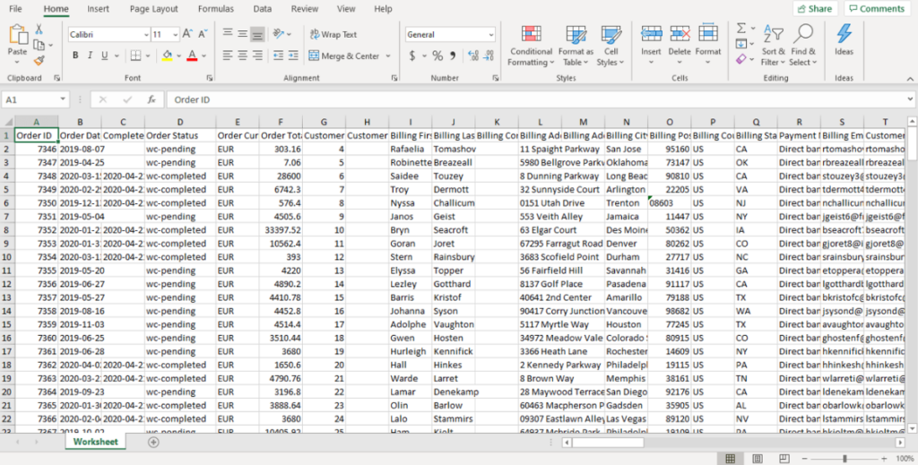This screenshot has height=465, width=918.
Task: Open the Calibri font name dropdown
Action: pos(146,35)
